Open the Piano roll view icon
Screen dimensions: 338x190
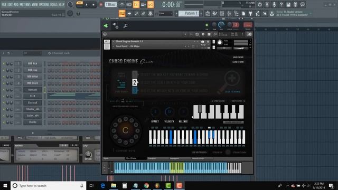pos(215,14)
